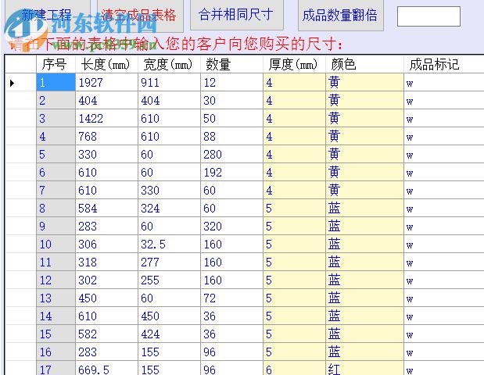The height and width of the screenshot is (375, 484).
Task: Select color cell 黄 in row 1
Action: [364, 83]
